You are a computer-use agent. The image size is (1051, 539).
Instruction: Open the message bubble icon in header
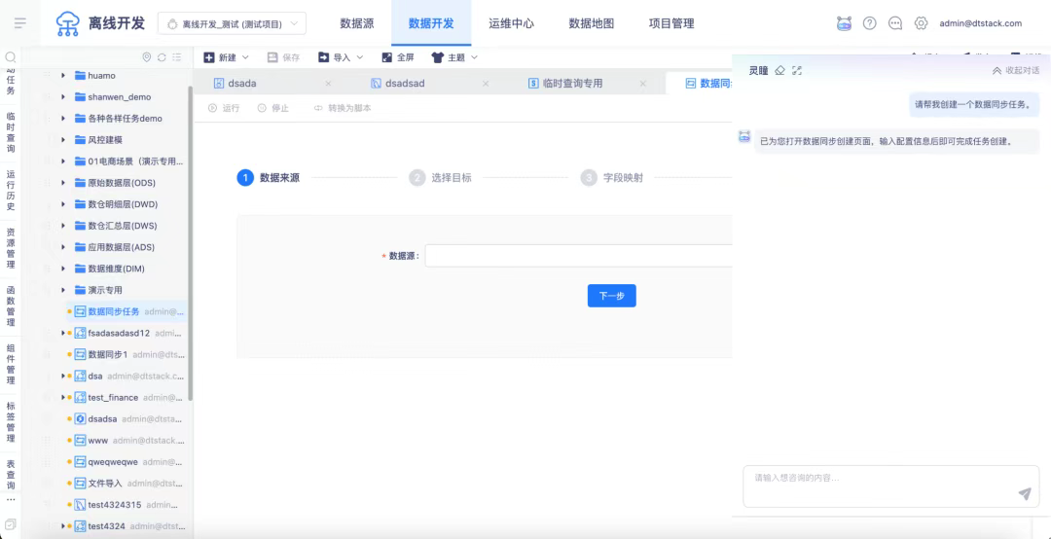pos(895,23)
